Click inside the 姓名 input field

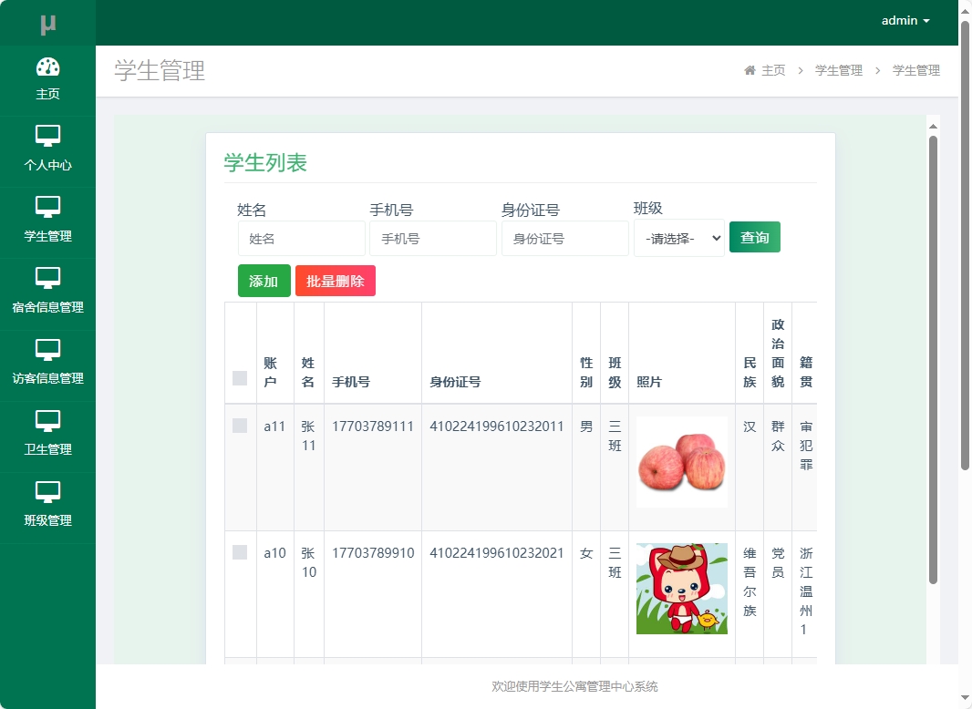[x=301, y=238]
